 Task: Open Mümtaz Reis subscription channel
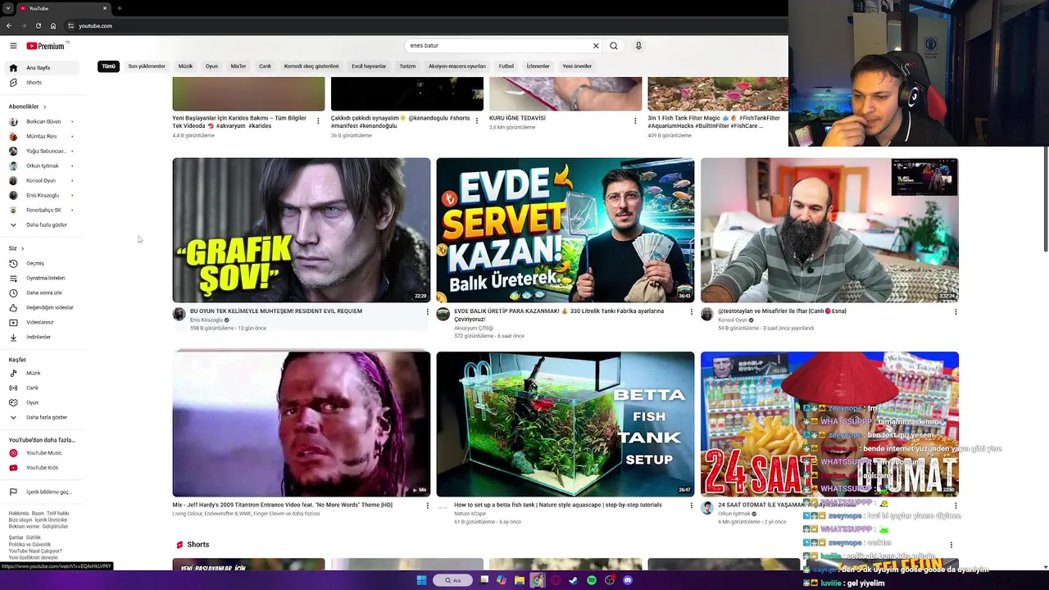pyautogui.click(x=43, y=136)
